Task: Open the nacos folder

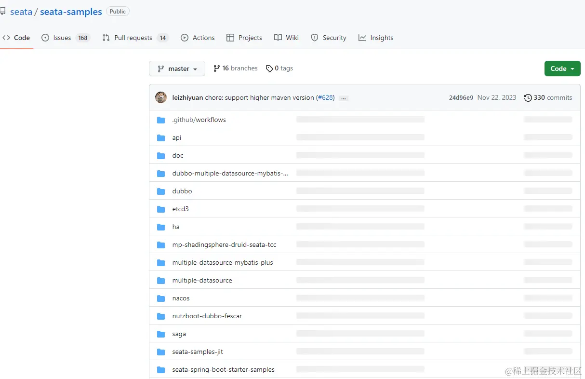Action: coord(181,298)
